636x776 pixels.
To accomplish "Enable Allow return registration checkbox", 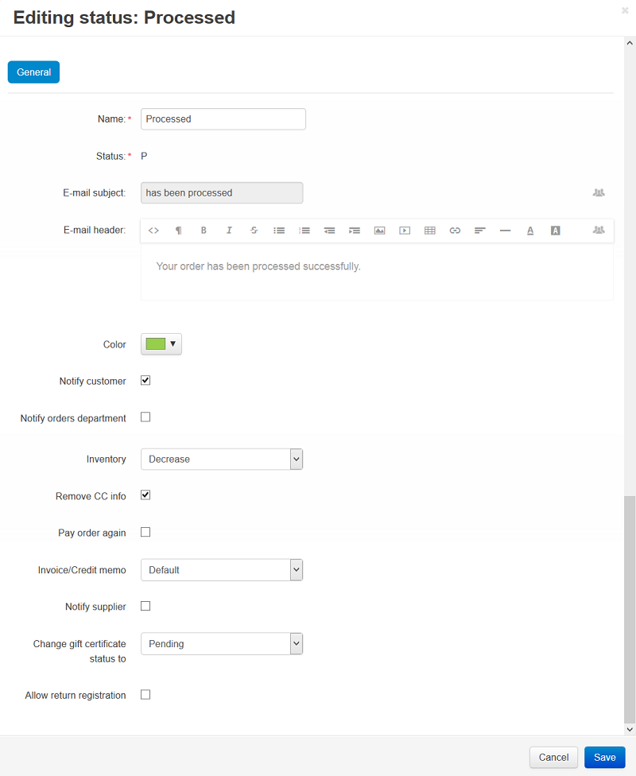I will (x=145, y=695).
